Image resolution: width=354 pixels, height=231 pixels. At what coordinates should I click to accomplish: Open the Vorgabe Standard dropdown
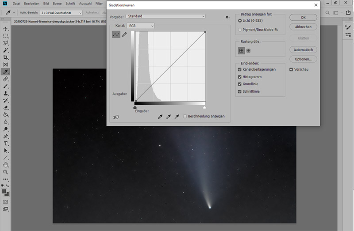point(165,16)
